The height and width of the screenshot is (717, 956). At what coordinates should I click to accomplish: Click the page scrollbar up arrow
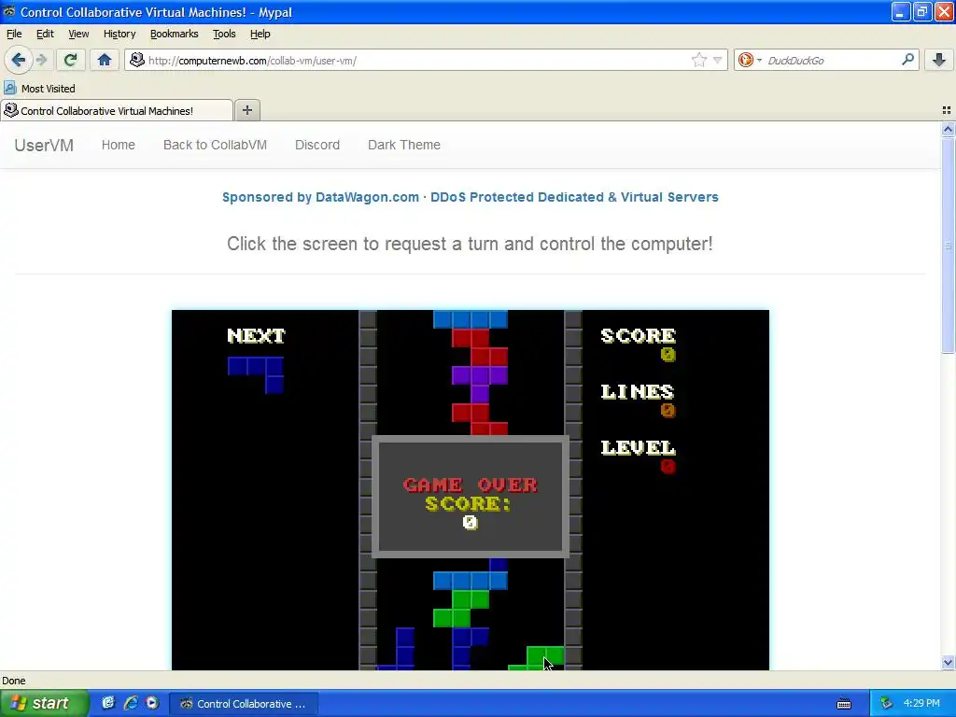pos(948,129)
